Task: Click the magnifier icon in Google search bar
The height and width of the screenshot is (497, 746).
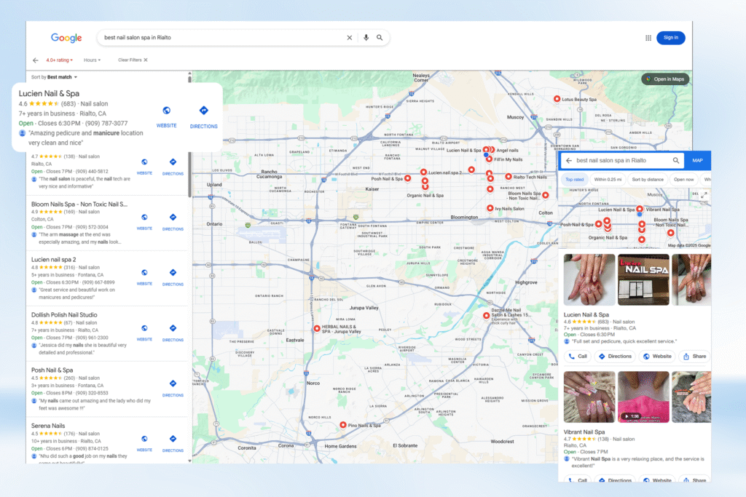Action: tap(380, 38)
